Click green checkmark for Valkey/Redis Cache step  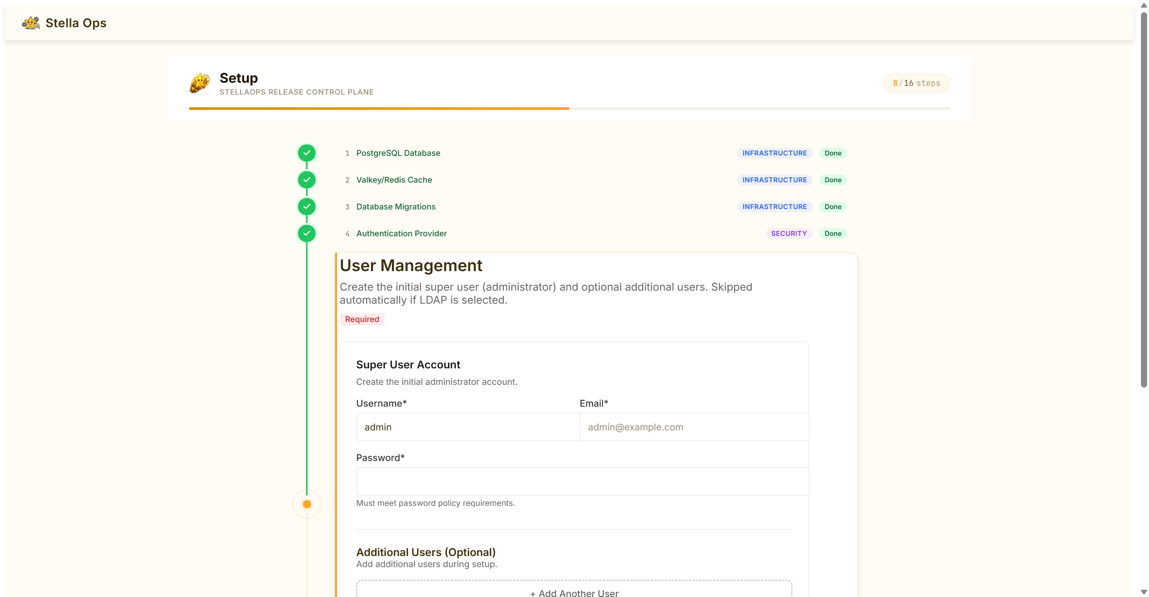pyautogui.click(x=306, y=180)
